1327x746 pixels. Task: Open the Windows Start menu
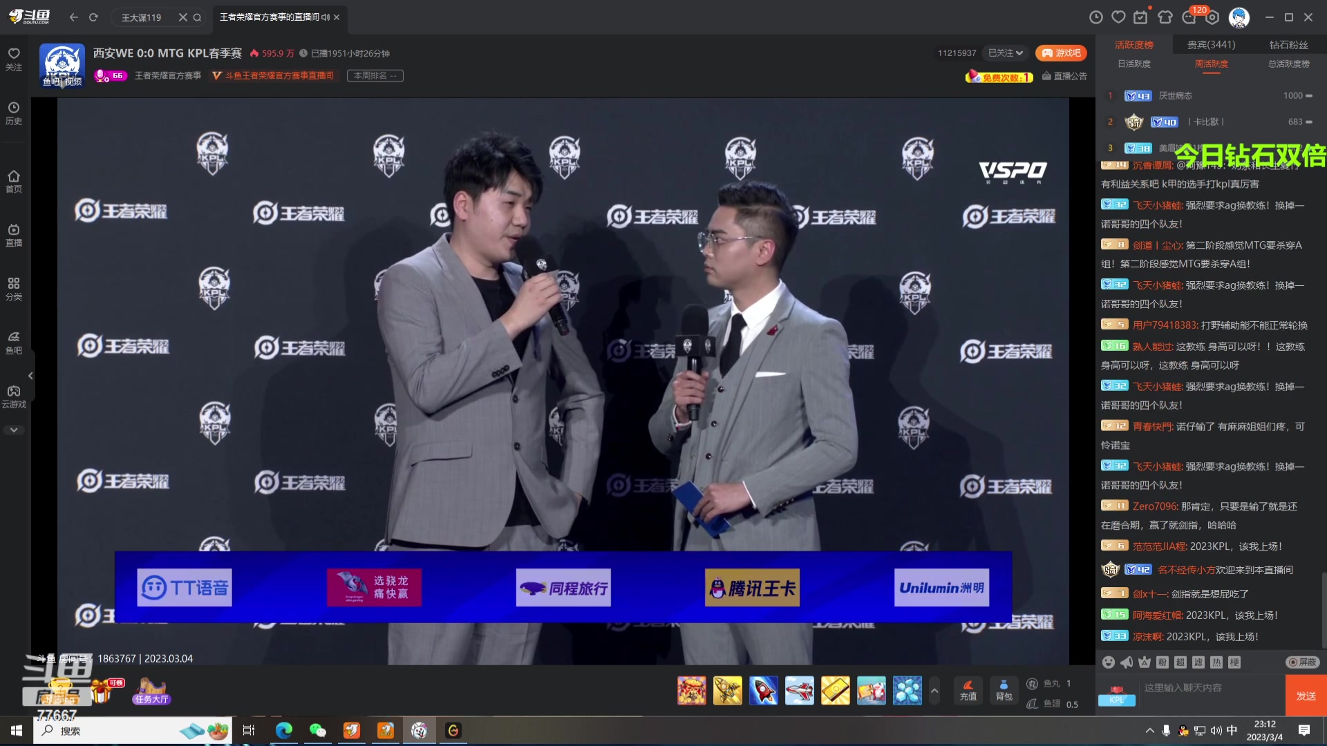tap(17, 731)
